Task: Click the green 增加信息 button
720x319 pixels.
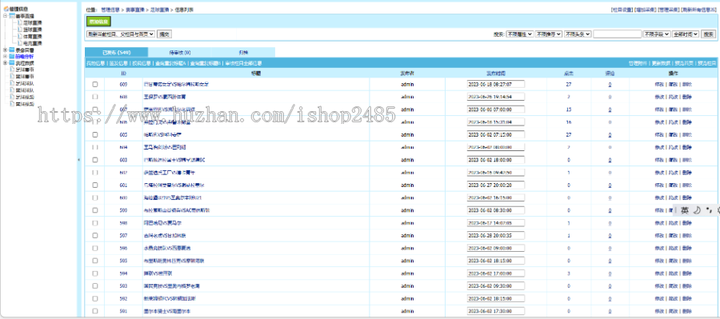Action: tap(98, 21)
